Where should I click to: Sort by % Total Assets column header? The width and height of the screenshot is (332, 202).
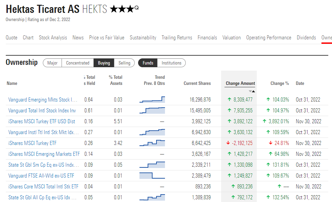click(116, 80)
